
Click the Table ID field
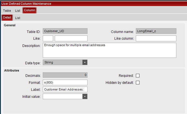tap(65, 31)
